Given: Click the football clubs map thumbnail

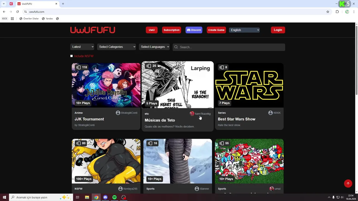Looking at the screenshot, I should pyautogui.click(x=249, y=161).
